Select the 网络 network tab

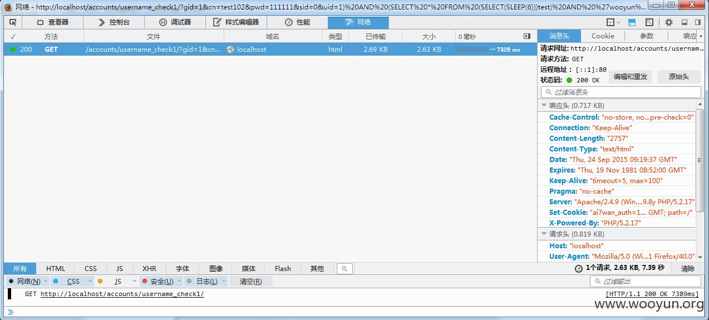pos(358,22)
